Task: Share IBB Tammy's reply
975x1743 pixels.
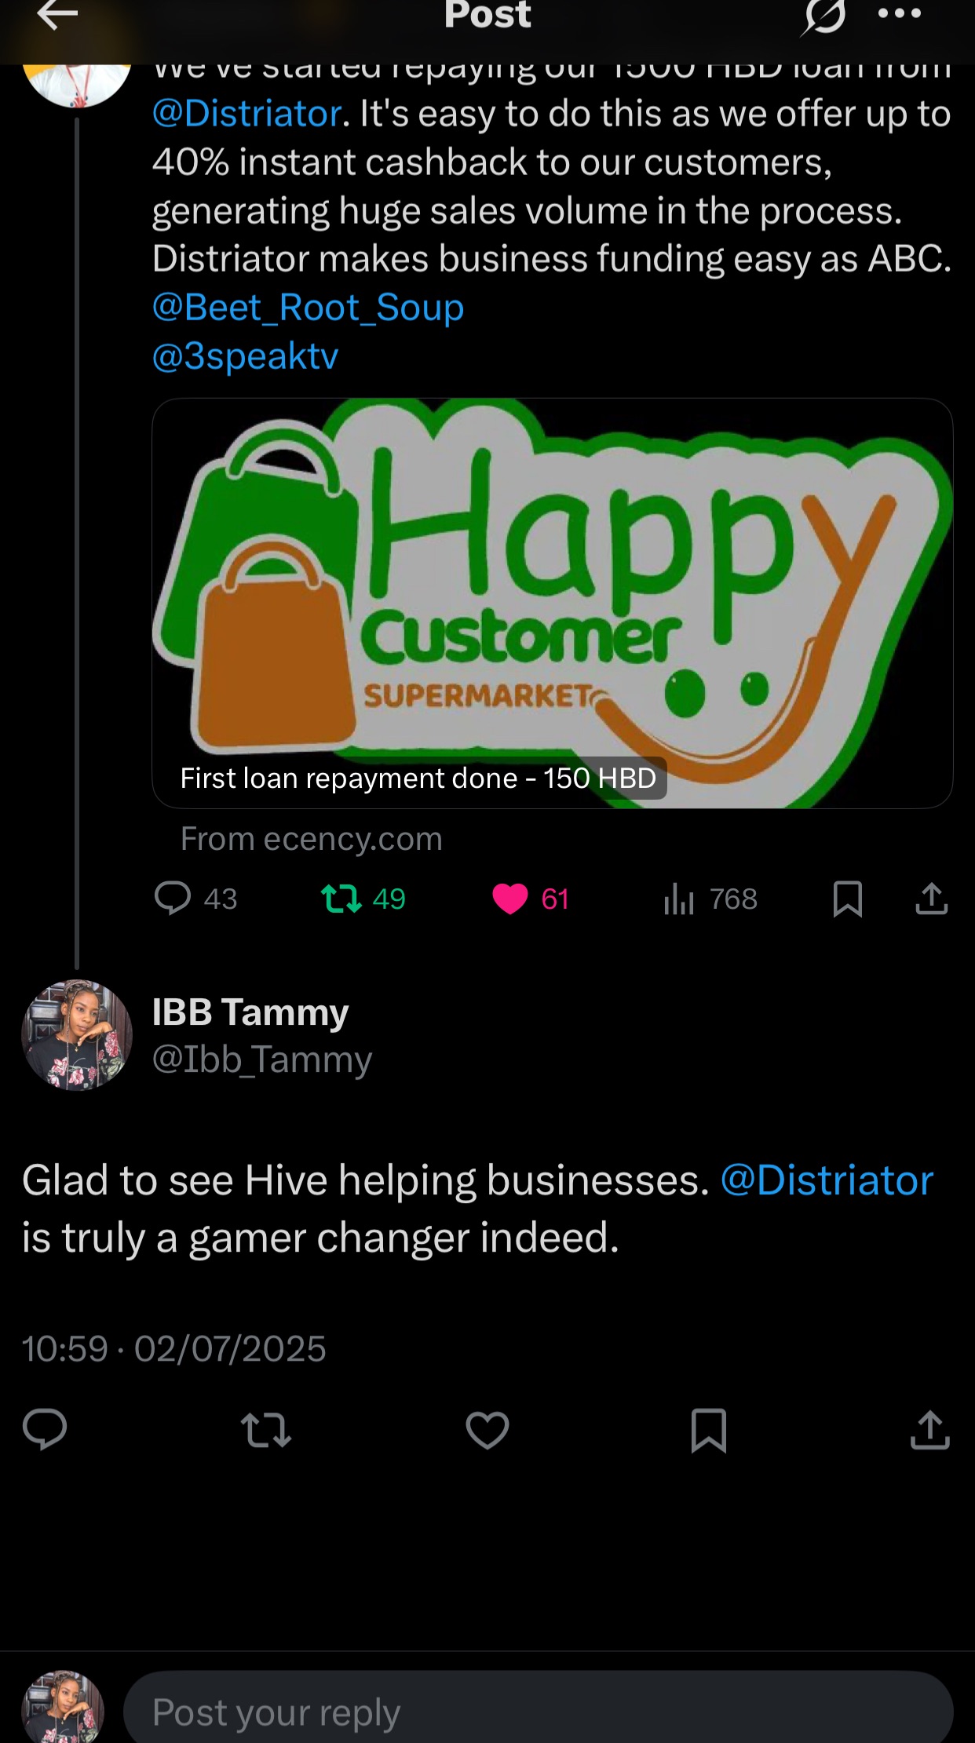Action: coord(929,1429)
